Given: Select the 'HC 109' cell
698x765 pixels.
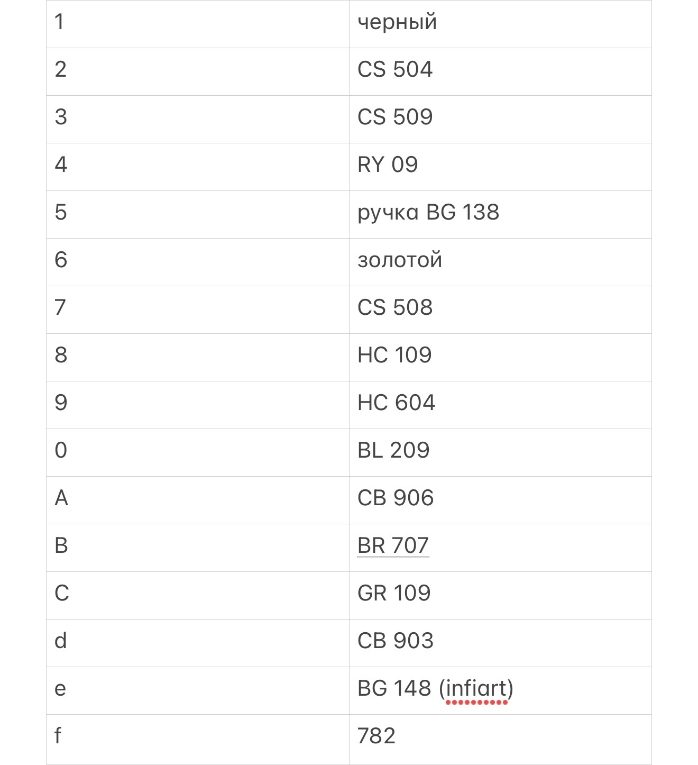Looking at the screenshot, I should click(x=500, y=357).
